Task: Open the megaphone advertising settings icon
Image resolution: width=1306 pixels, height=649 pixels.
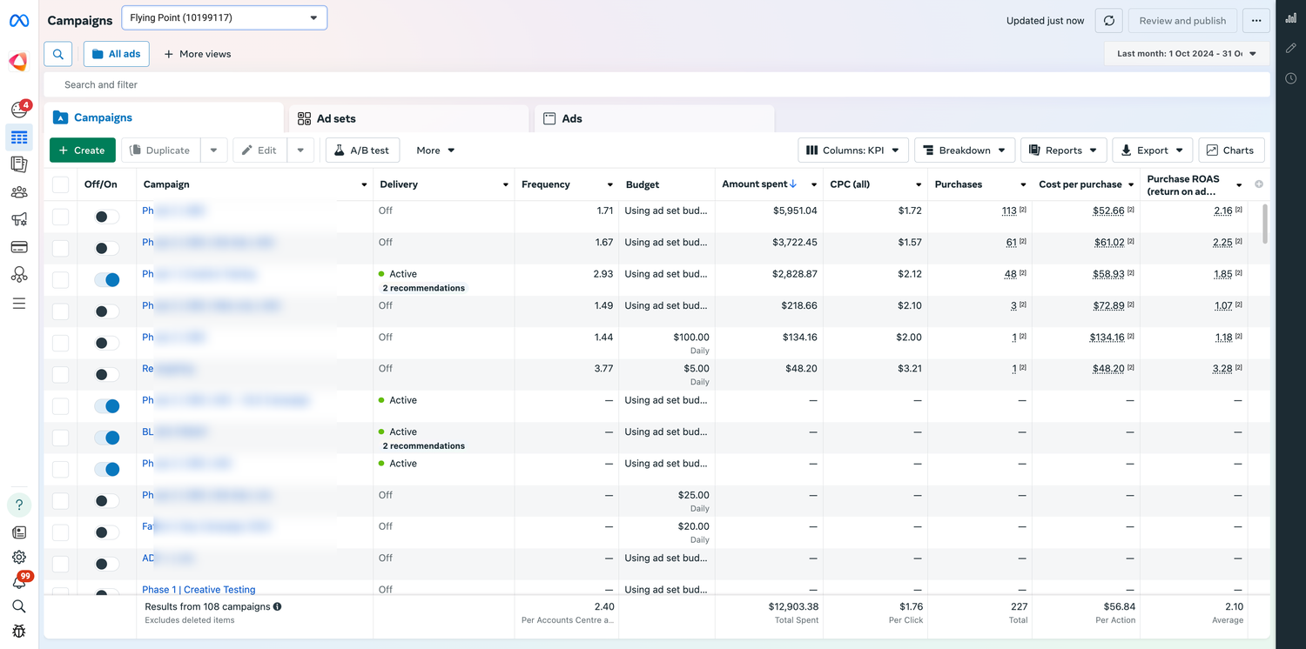Action: [x=19, y=219]
